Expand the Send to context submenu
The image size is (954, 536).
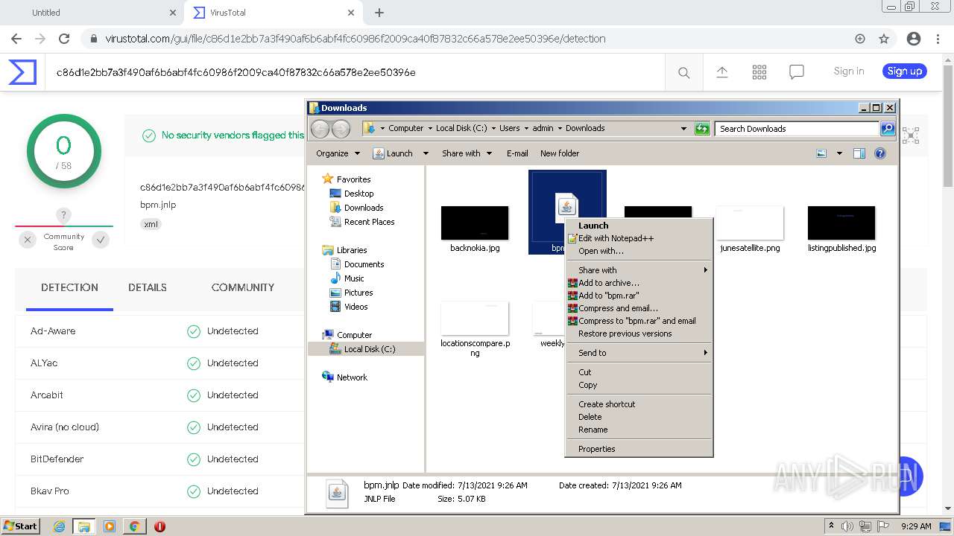(x=639, y=353)
